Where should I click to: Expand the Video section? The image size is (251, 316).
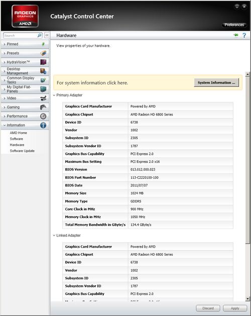(x=25, y=98)
